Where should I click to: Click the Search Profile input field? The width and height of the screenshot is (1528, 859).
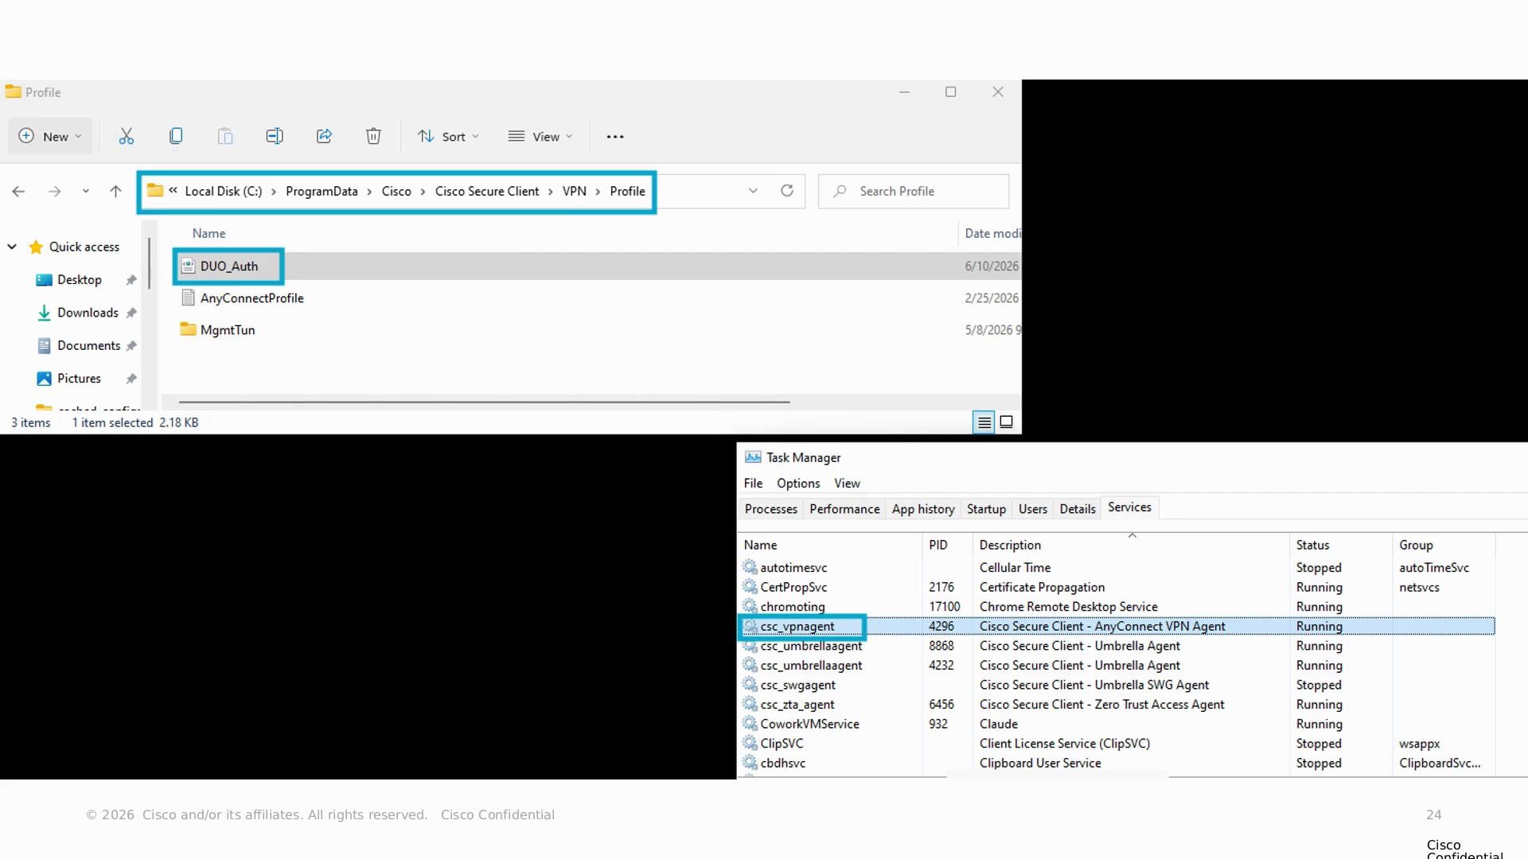coord(914,191)
